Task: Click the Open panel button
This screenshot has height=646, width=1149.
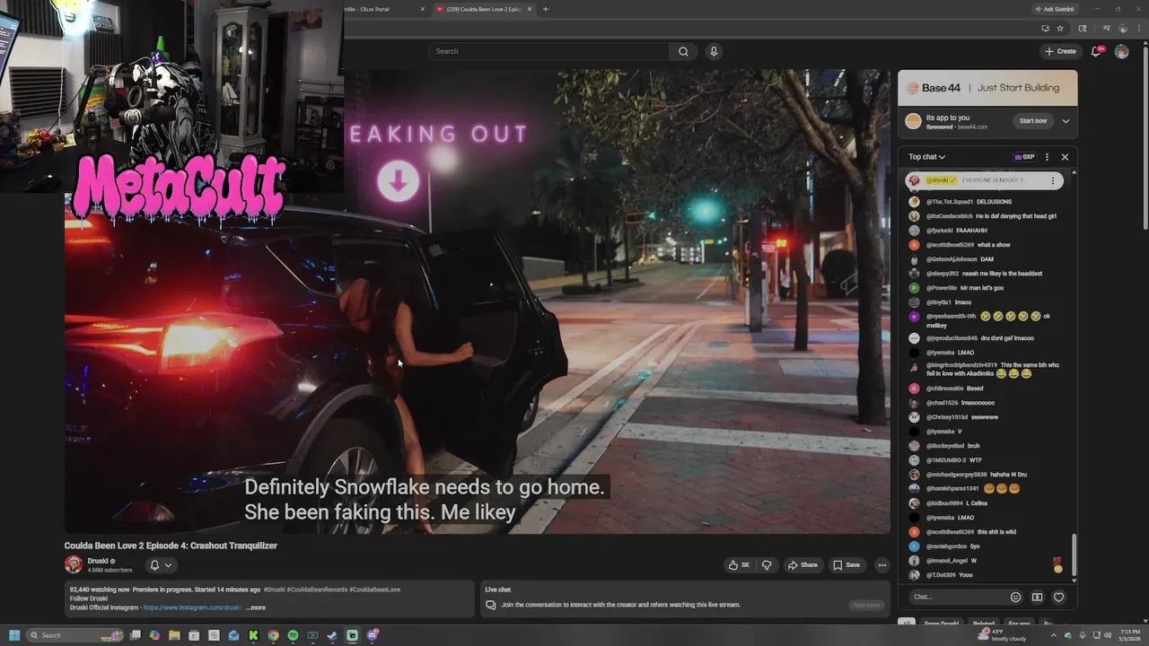Action: click(867, 605)
